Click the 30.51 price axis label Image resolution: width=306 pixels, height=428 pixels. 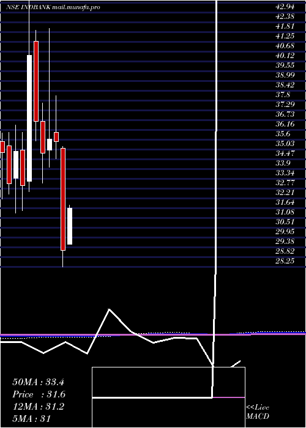285,221
